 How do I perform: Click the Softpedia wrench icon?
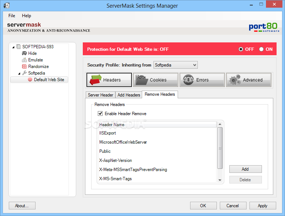tap(24, 73)
